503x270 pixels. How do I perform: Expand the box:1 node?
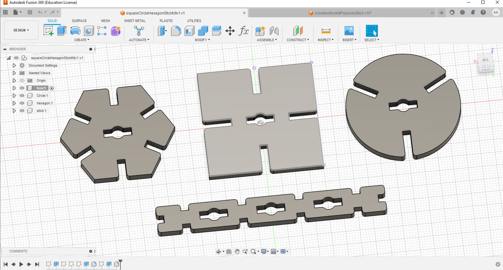pyautogui.click(x=14, y=88)
